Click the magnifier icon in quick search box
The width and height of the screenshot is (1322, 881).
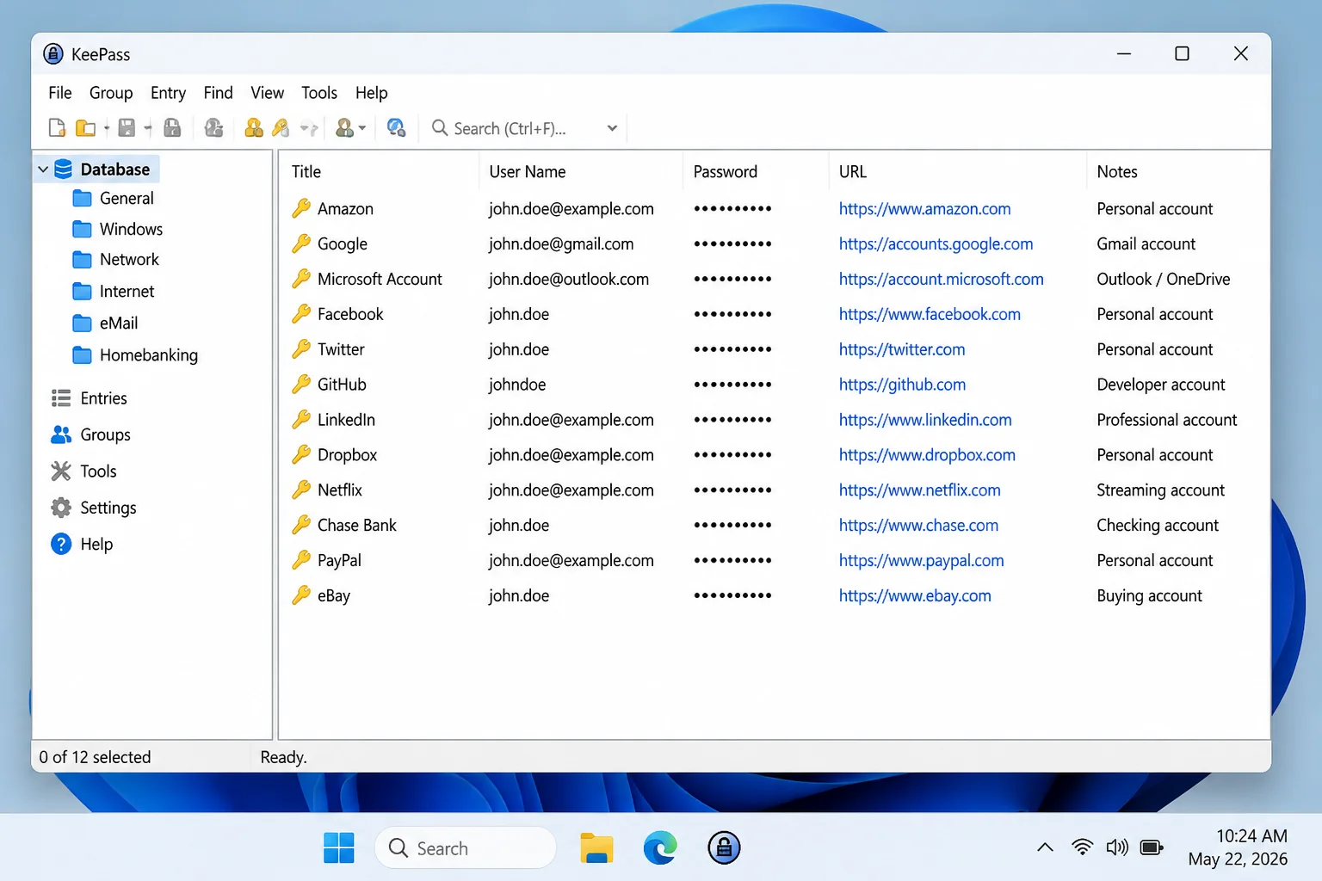point(440,128)
